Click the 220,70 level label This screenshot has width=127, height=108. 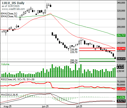tap(74, 52)
